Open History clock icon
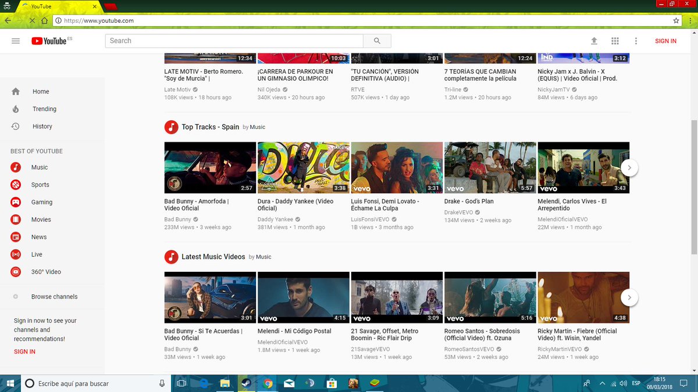The height and width of the screenshot is (392, 698). click(x=16, y=126)
